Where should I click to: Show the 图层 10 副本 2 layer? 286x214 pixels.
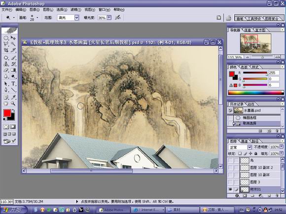coord(231,168)
